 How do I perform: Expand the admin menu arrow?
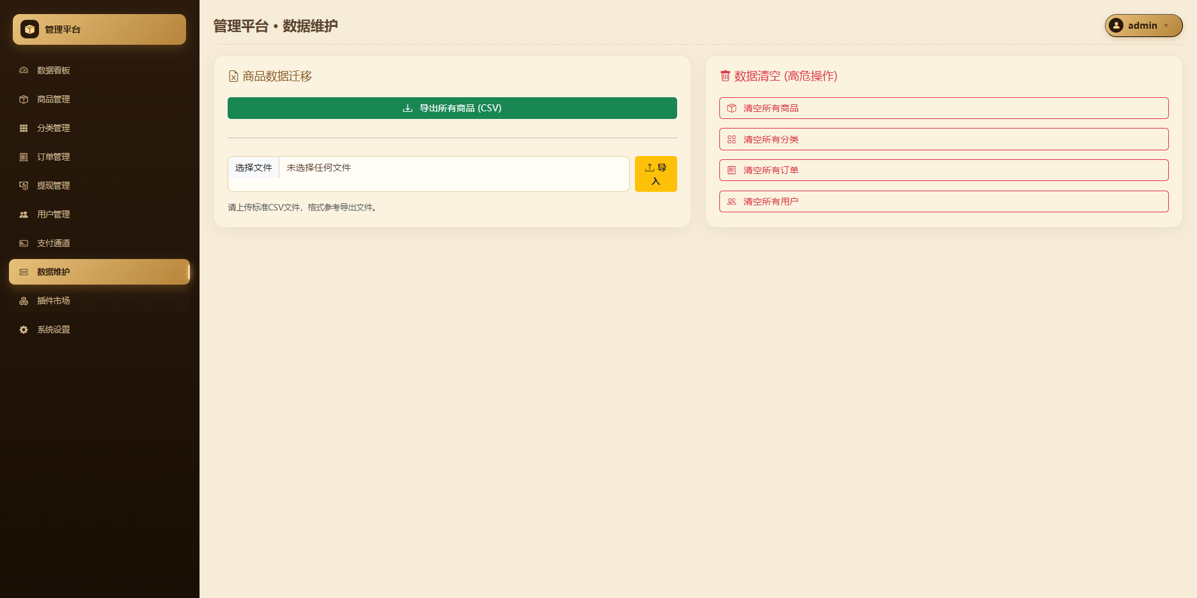point(1166,26)
